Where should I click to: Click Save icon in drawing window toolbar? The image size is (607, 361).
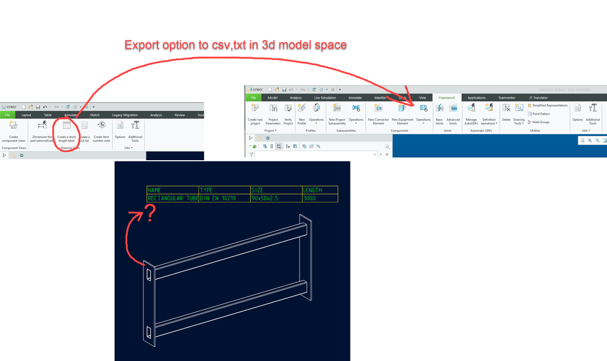click(38, 107)
